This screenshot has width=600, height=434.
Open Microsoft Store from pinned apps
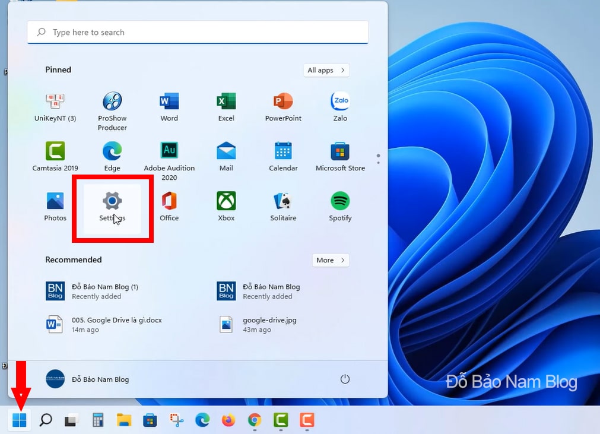[x=340, y=157]
